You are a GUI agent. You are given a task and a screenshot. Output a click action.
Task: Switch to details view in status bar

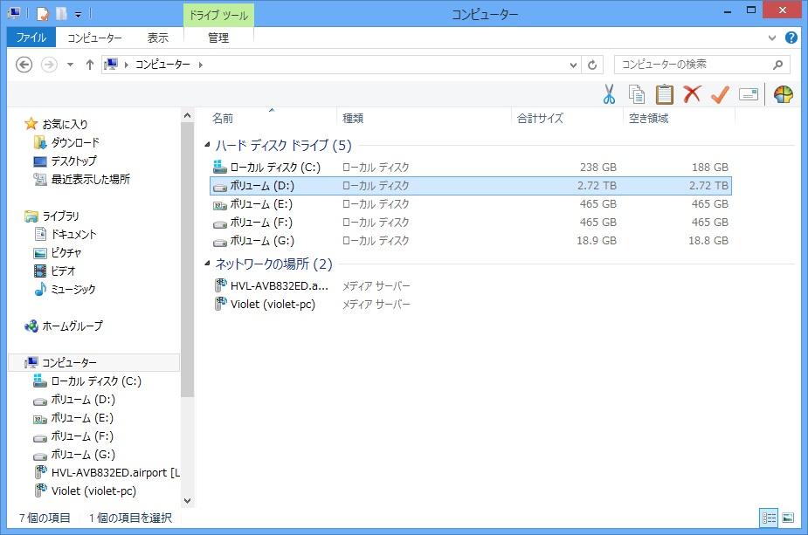769,518
